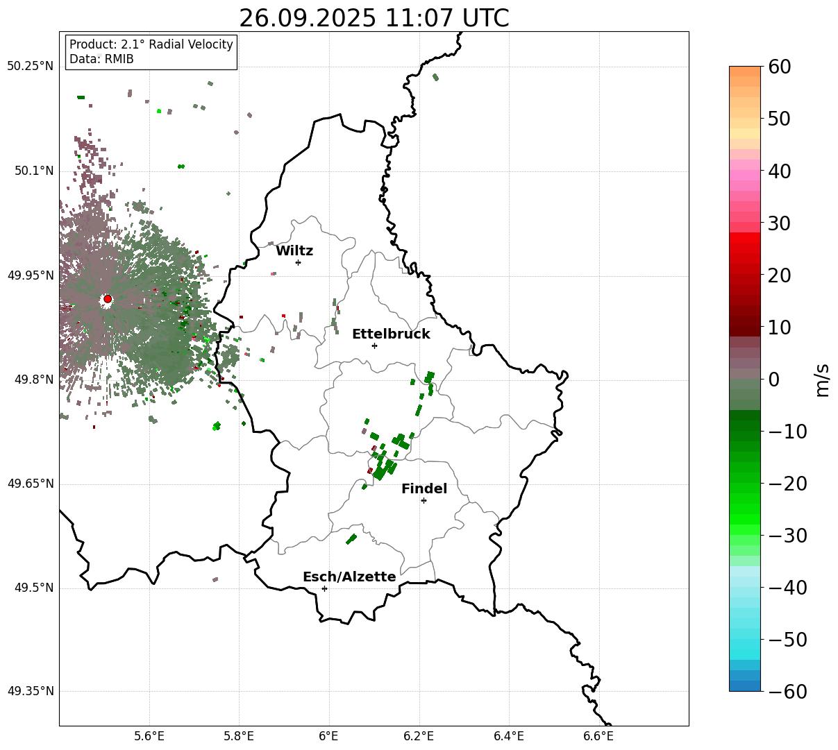The image size is (838, 750).
Task: Click the 6.4°E longitude label
Action: pos(509,736)
